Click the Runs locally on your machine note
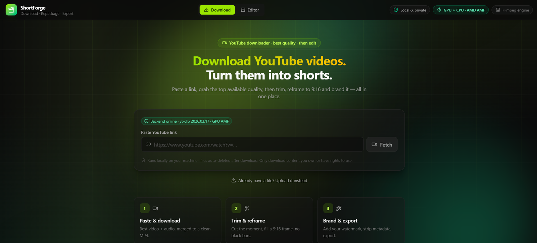Viewport: 537px width, 243px height. click(x=250, y=161)
